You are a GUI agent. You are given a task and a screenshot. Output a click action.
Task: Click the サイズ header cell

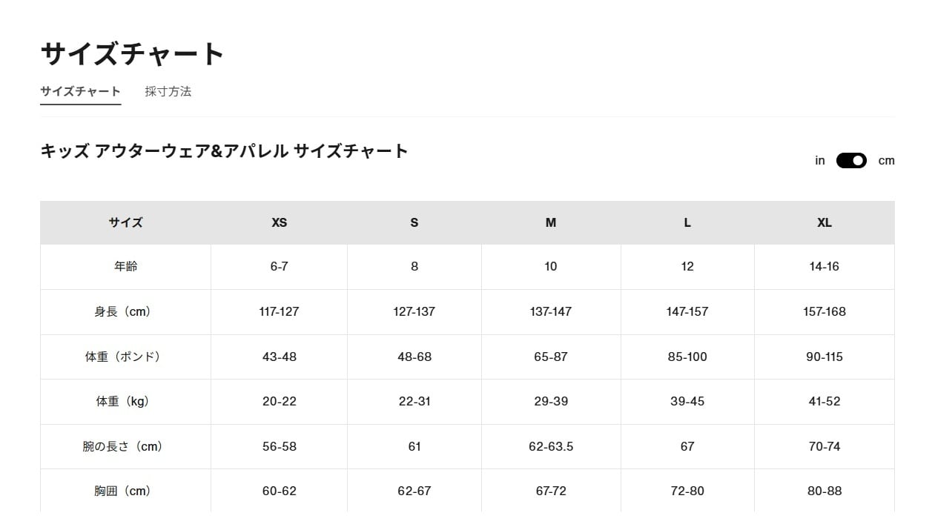(125, 222)
